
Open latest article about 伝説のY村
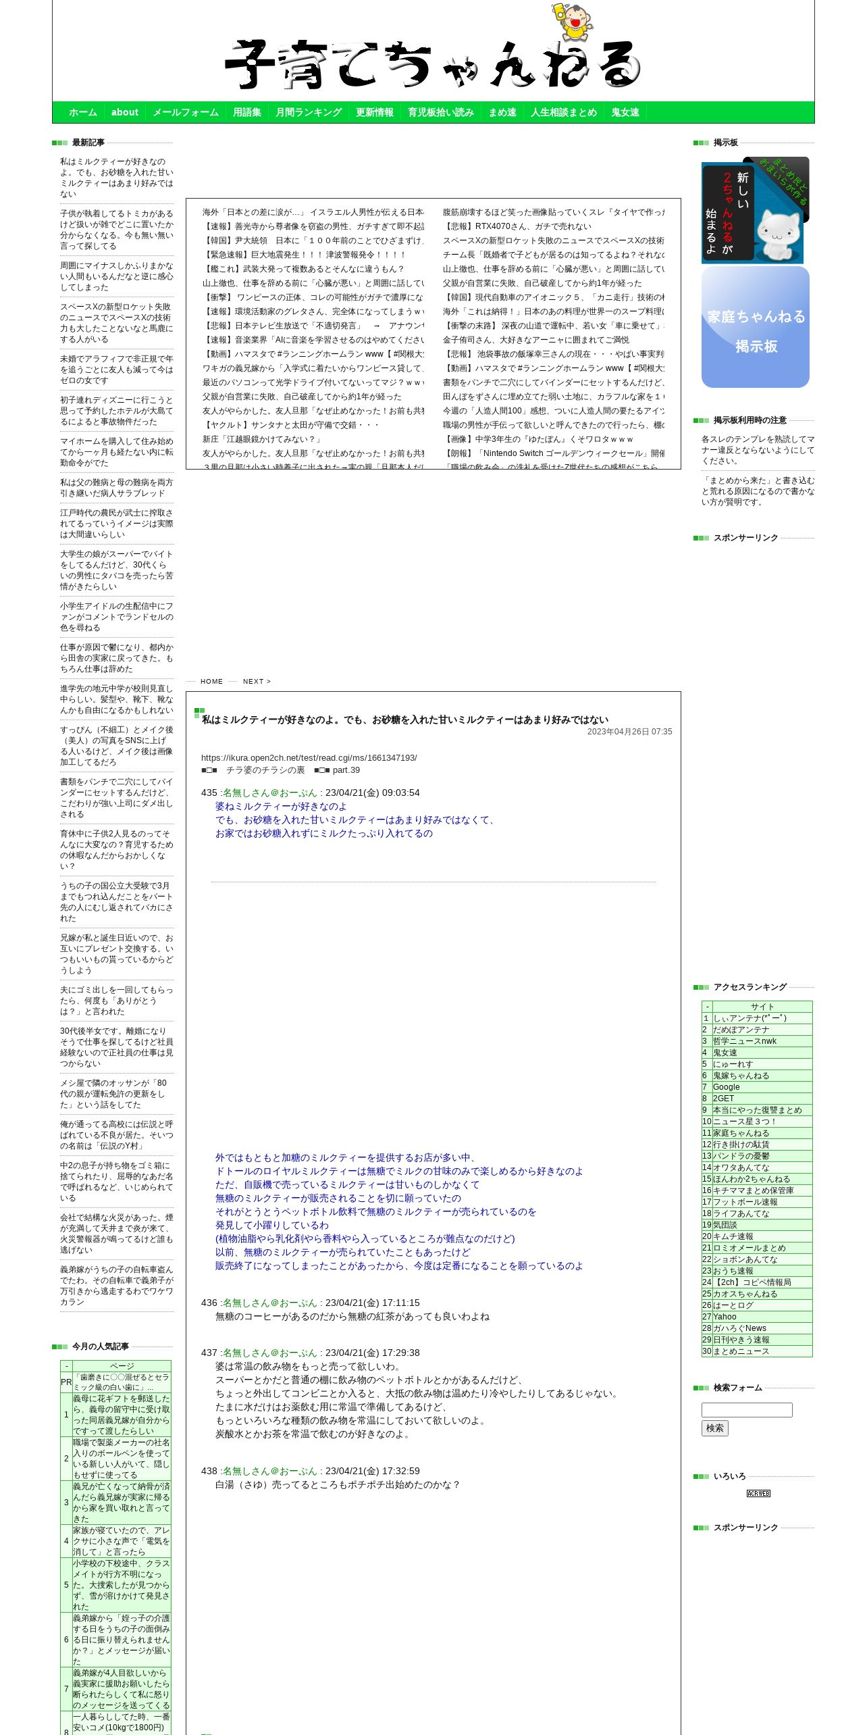coord(117,1135)
